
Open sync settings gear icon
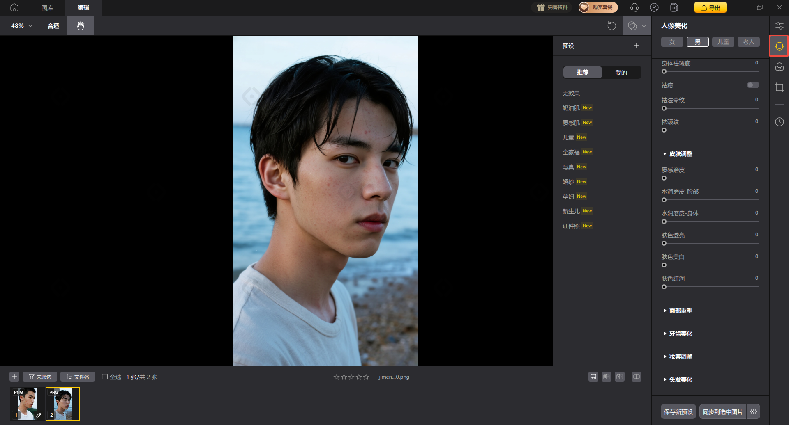point(753,411)
